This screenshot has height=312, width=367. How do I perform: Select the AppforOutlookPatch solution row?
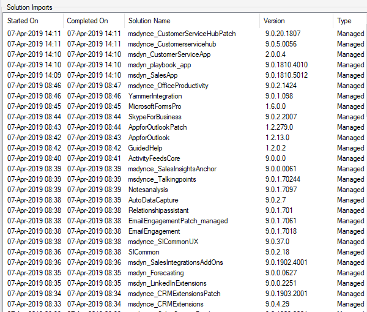[185, 127]
